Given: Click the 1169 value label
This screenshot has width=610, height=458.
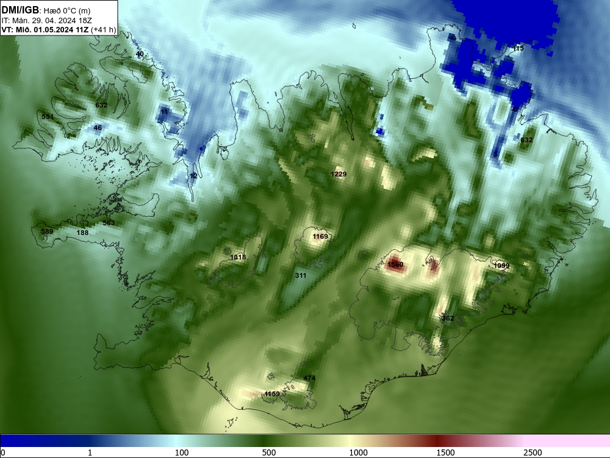Looking at the screenshot, I should [x=320, y=236].
